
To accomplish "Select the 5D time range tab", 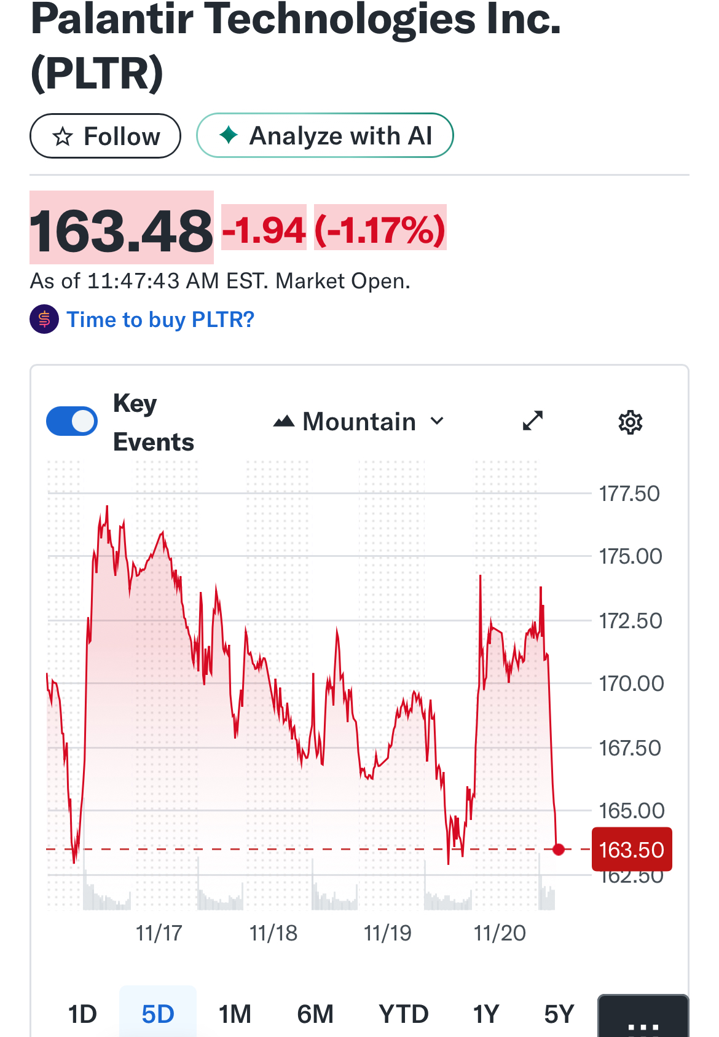I will [x=158, y=1014].
